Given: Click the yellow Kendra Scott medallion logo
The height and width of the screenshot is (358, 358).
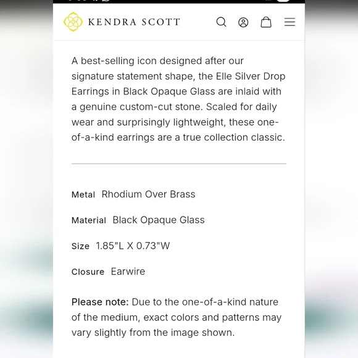Looking at the screenshot, I should tap(73, 22).
